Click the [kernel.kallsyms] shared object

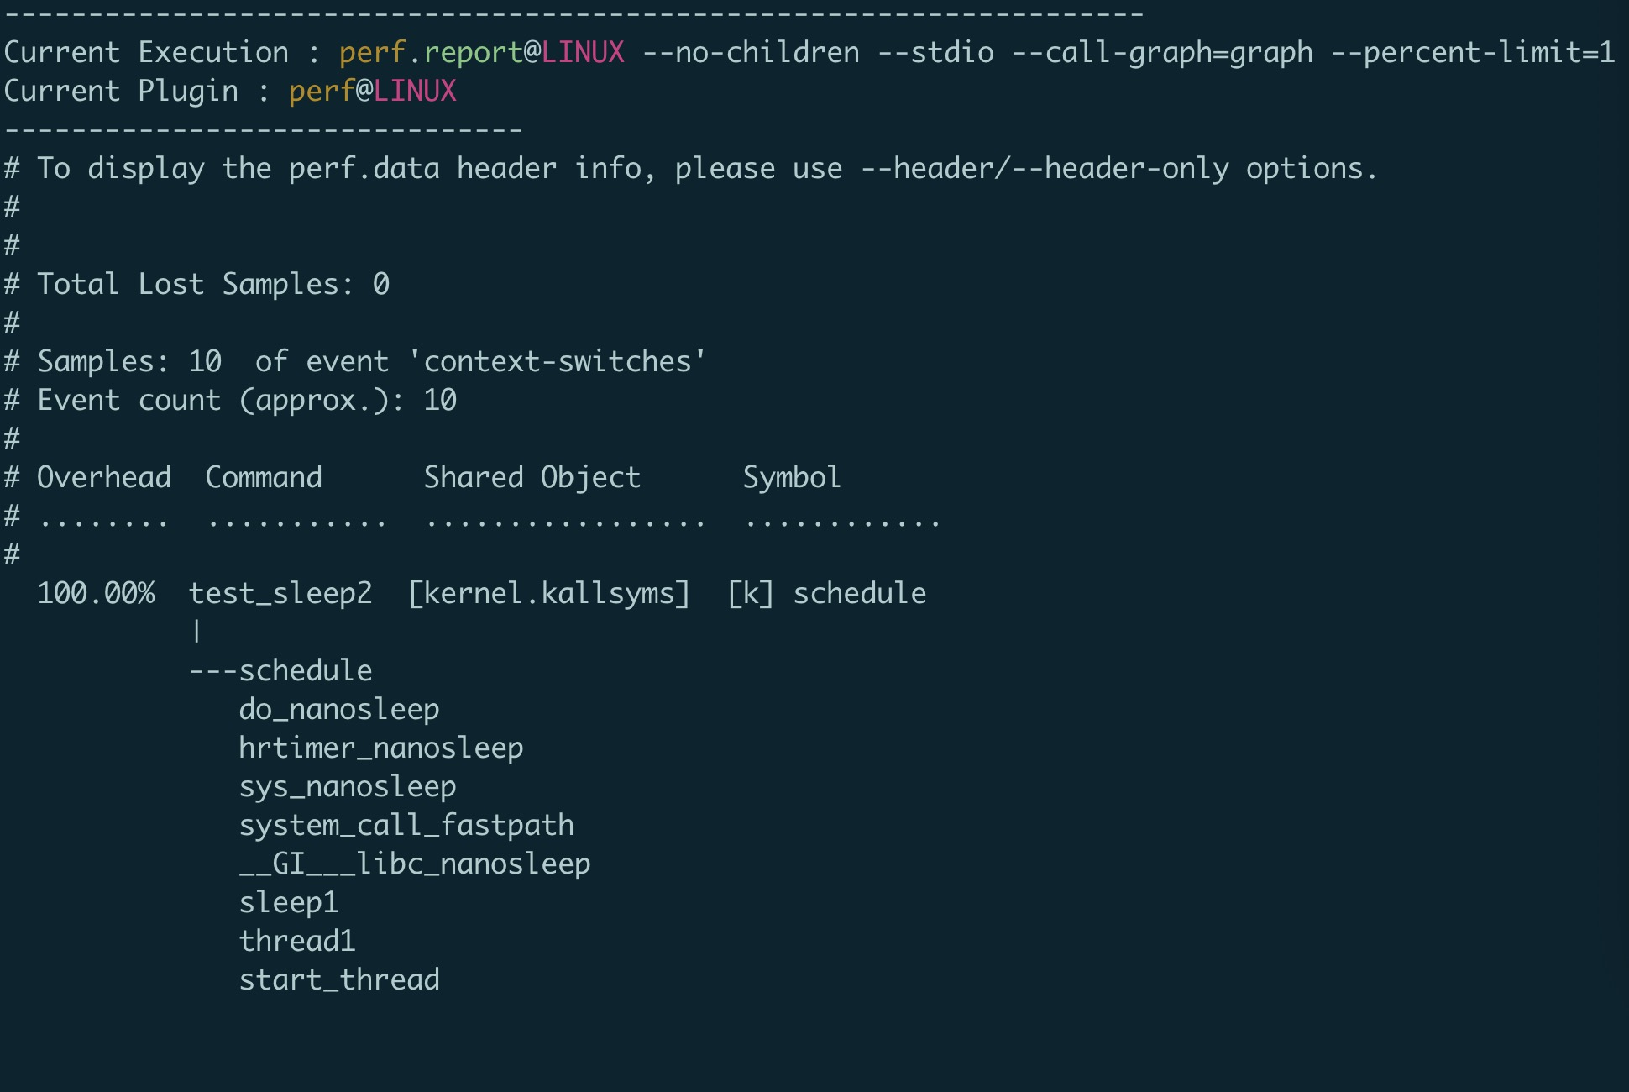[549, 593]
